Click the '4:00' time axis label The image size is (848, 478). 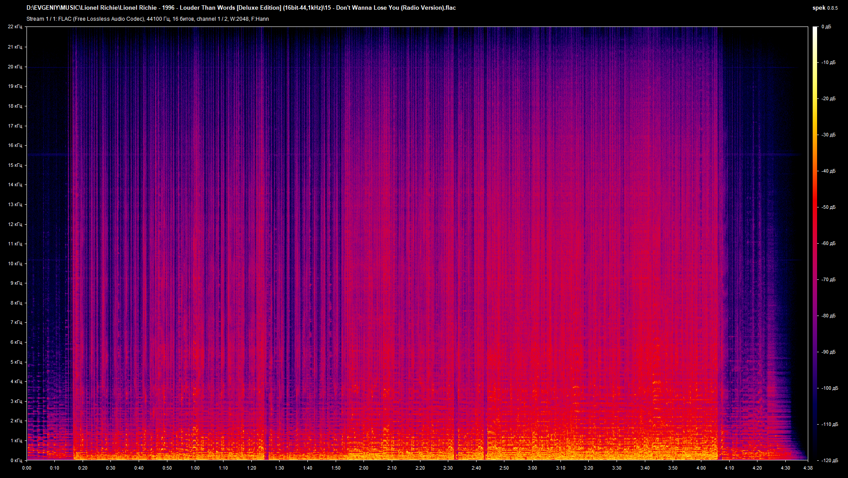[701, 468]
